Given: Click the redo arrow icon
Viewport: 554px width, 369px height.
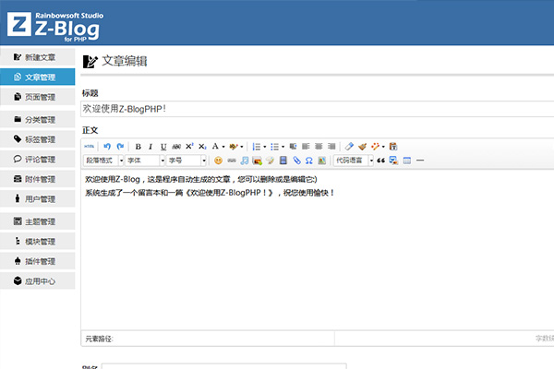Looking at the screenshot, I should 120,146.
